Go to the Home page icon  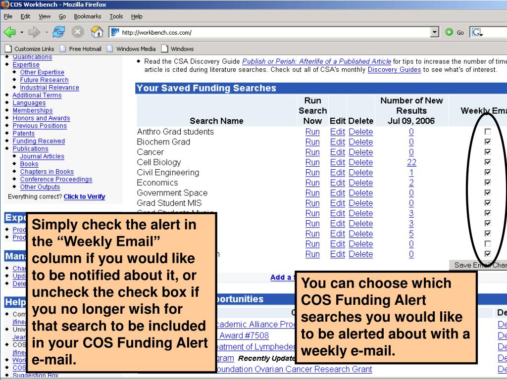pos(97,32)
